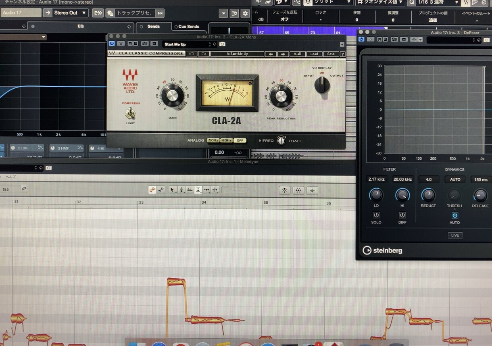492x346 pixels.
Task: Enable SOLO filter button in DeEsser
Action: pos(376,215)
